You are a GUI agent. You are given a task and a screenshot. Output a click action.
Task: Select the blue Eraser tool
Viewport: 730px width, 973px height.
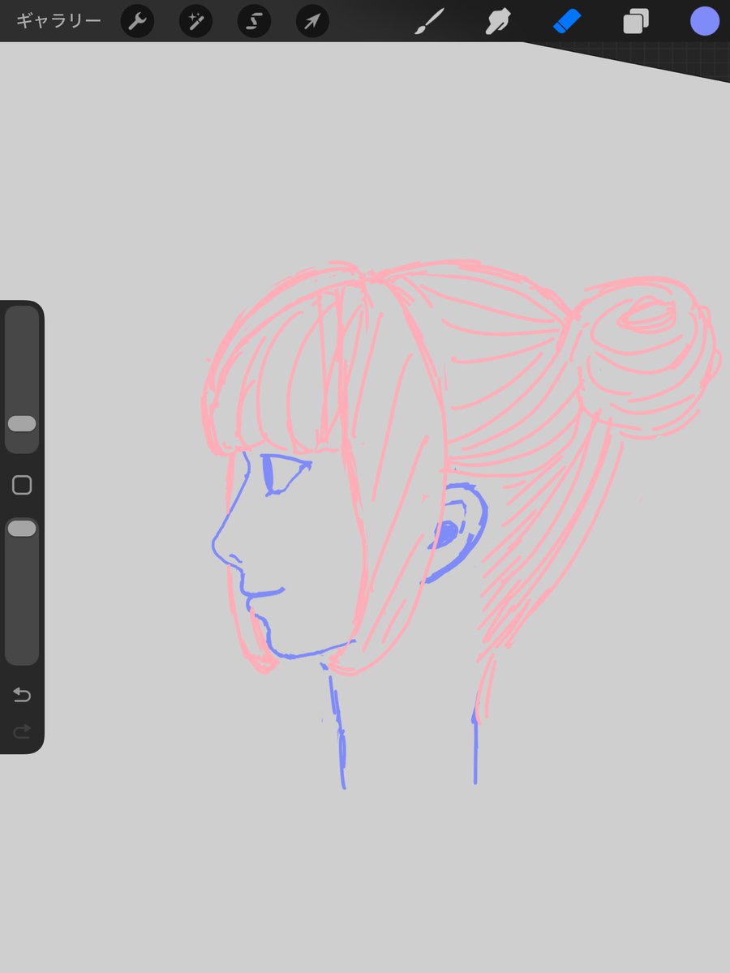pos(567,22)
